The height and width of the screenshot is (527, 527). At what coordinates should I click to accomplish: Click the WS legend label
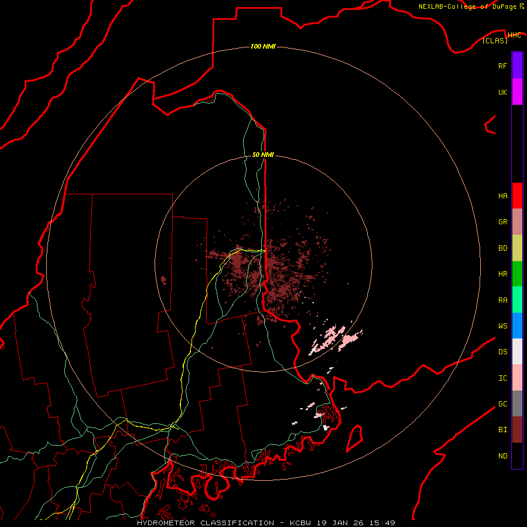pyautogui.click(x=502, y=326)
